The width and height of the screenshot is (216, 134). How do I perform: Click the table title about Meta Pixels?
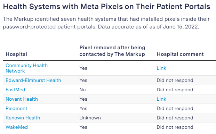[106, 7]
